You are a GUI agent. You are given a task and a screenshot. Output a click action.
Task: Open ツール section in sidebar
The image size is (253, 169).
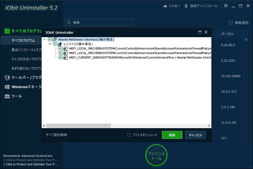[x=17, y=96]
